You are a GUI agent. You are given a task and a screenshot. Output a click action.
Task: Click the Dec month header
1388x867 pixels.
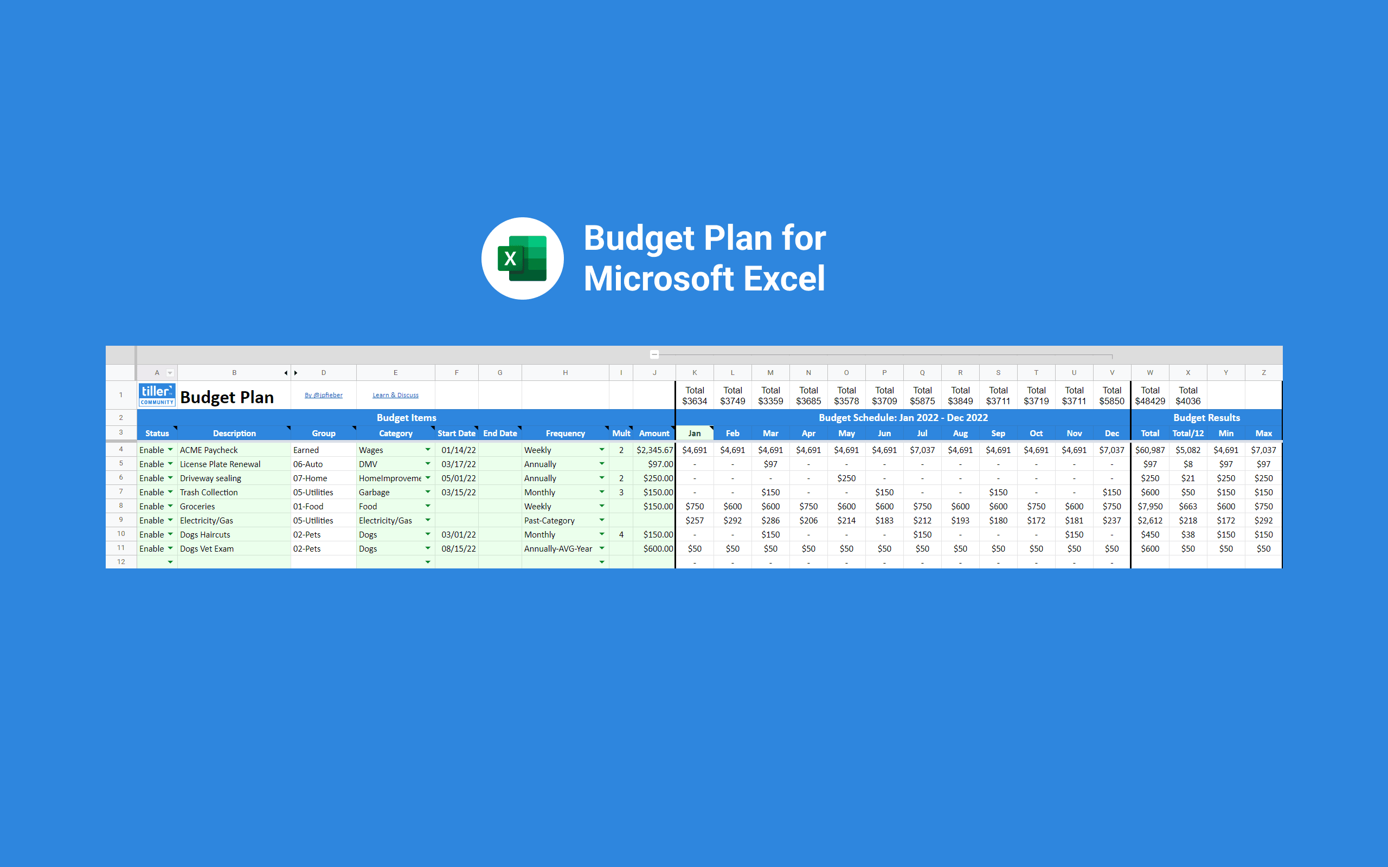(x=1111, y=433)
